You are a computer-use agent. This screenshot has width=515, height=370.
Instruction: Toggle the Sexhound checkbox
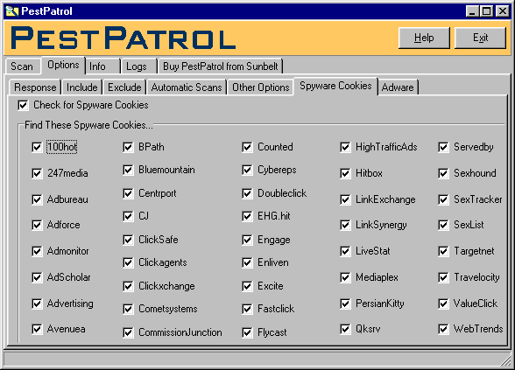pyautogui.click(x=443, y=173)
